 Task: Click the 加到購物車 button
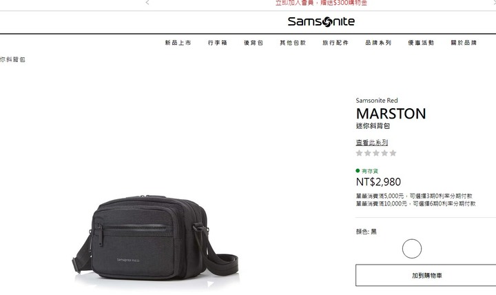click(426, 276)
